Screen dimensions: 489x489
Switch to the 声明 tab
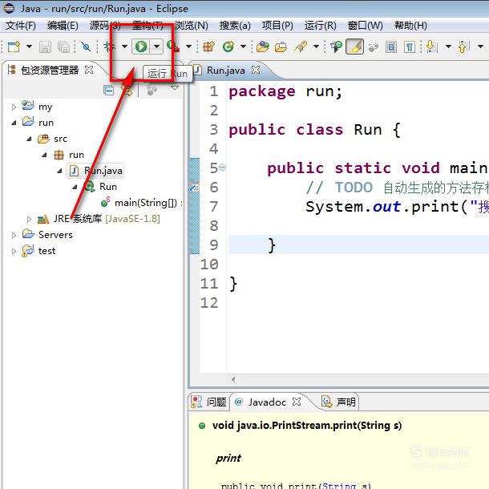click(x=338, y=402)
